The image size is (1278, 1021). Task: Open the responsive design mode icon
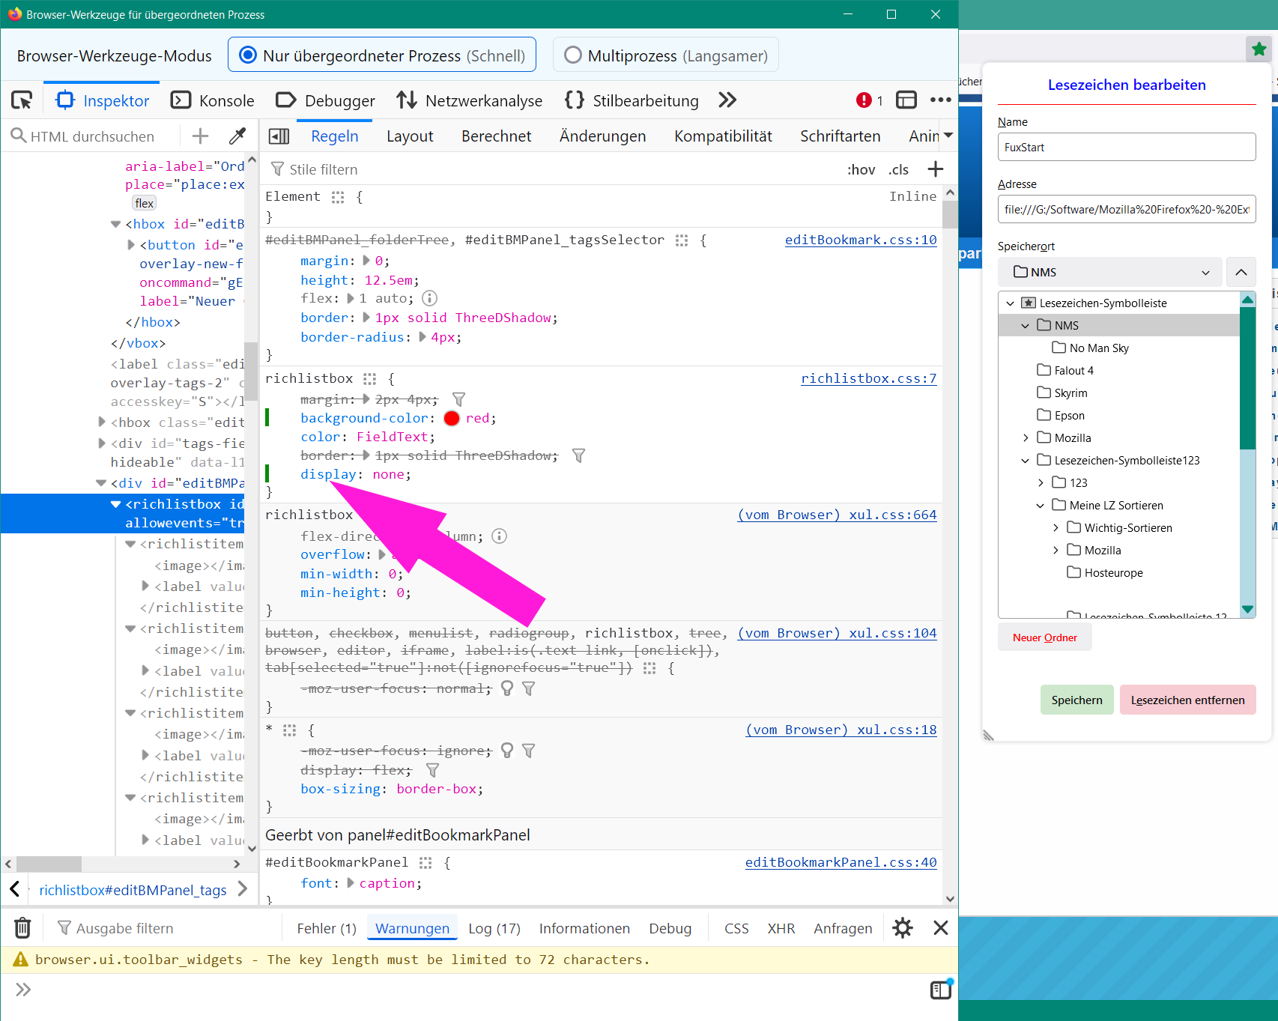906,100
